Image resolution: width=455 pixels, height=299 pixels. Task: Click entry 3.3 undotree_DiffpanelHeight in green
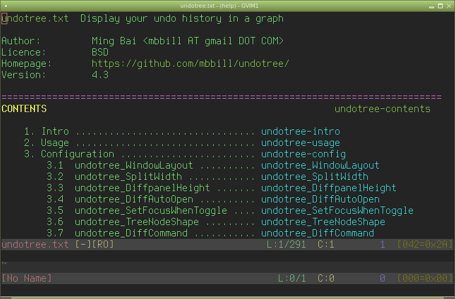pos(128,188)
